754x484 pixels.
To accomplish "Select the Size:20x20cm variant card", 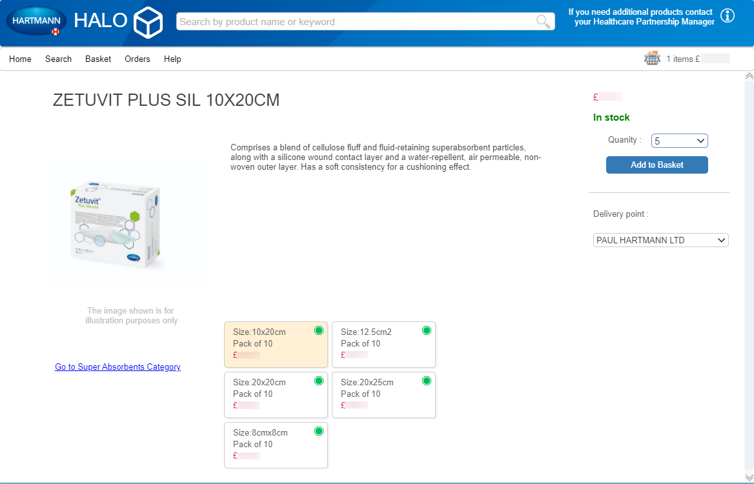I will (276, 394).
